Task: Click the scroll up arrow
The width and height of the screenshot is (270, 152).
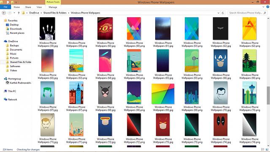Action: pyautogui.click(x=268, y=18)
